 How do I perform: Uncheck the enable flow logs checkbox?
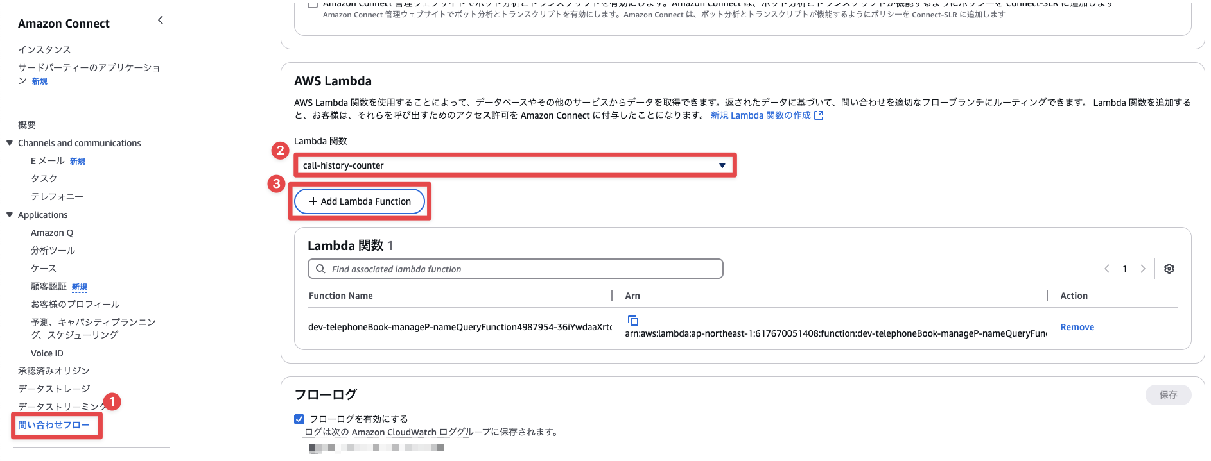click(x=299, y=419)
